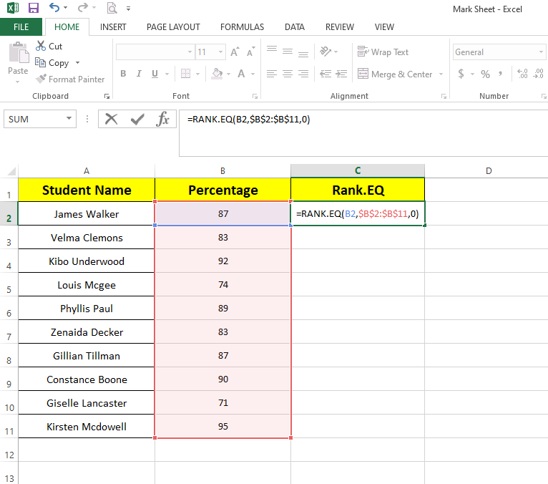Switch to FORMULAS tab

pos(243,27)
